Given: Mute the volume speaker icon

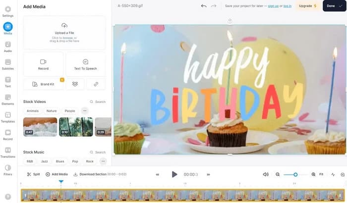Looking at the screenshot, I should point(266,174).
